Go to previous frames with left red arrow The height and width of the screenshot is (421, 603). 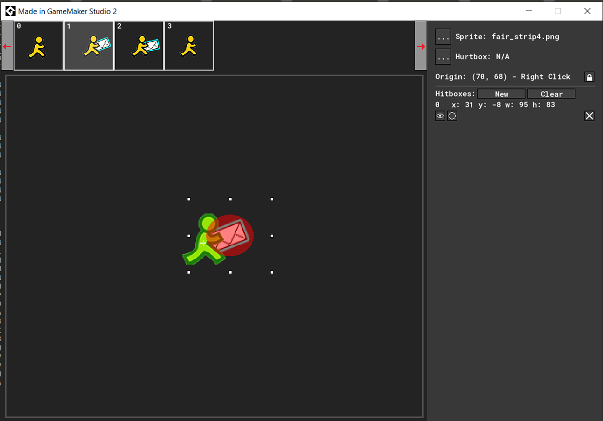7,46
